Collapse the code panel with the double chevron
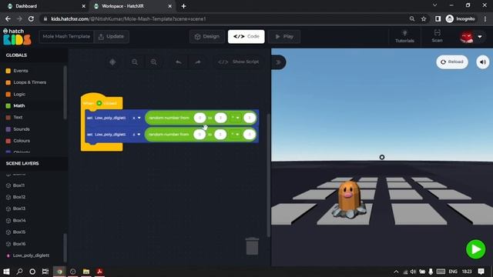Screen dimensions: 493x277 (279, 62)
